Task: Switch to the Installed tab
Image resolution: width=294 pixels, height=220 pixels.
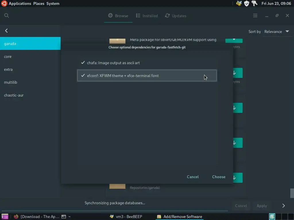Action: point(147,16)
